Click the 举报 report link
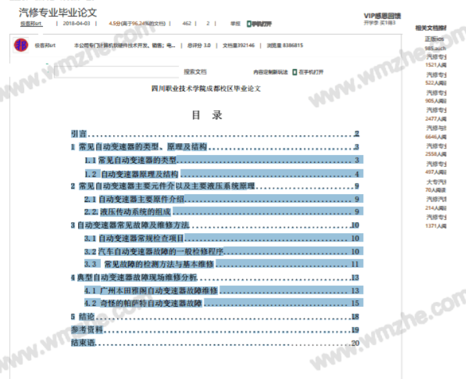466x379 pixels. (x=235, y=23)
